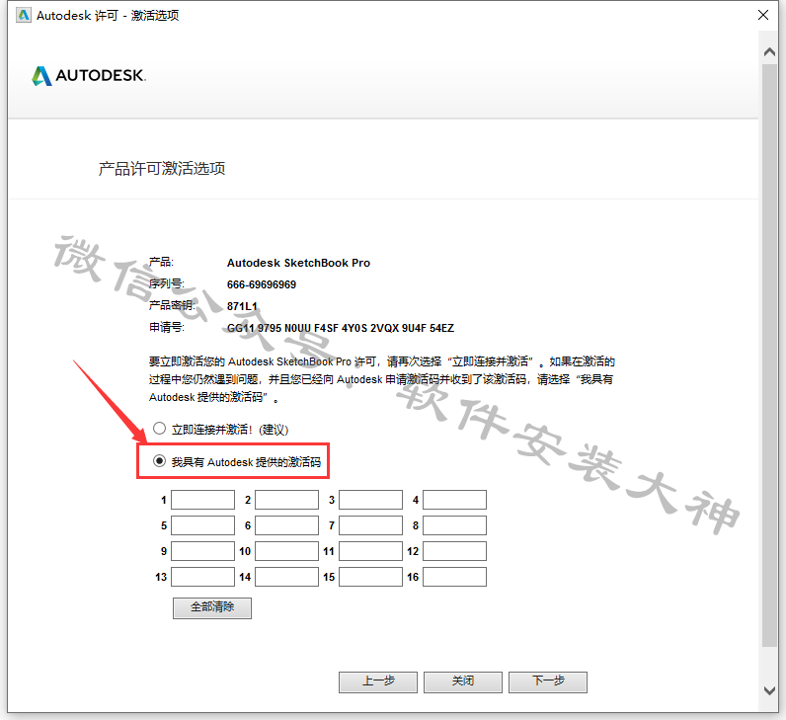Screen dimensions: 786x720
Task: Click activation code field 14
Action: click(286, 577)
